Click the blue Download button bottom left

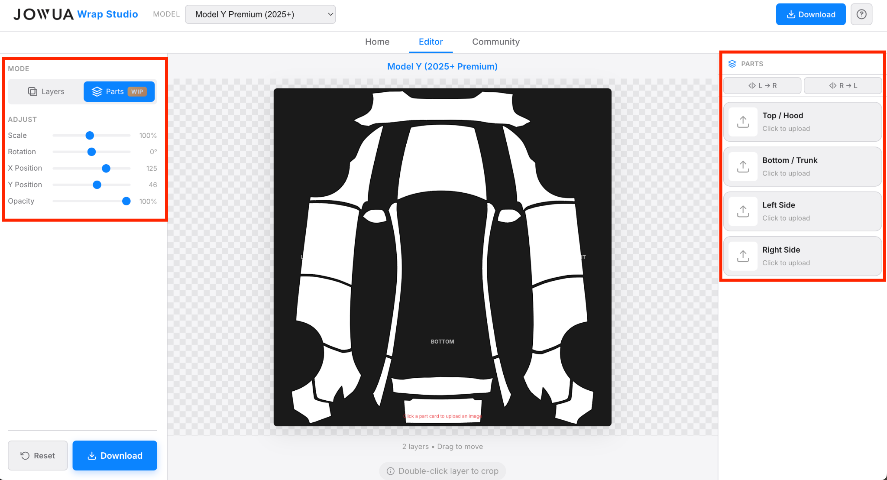click(114, 455)
